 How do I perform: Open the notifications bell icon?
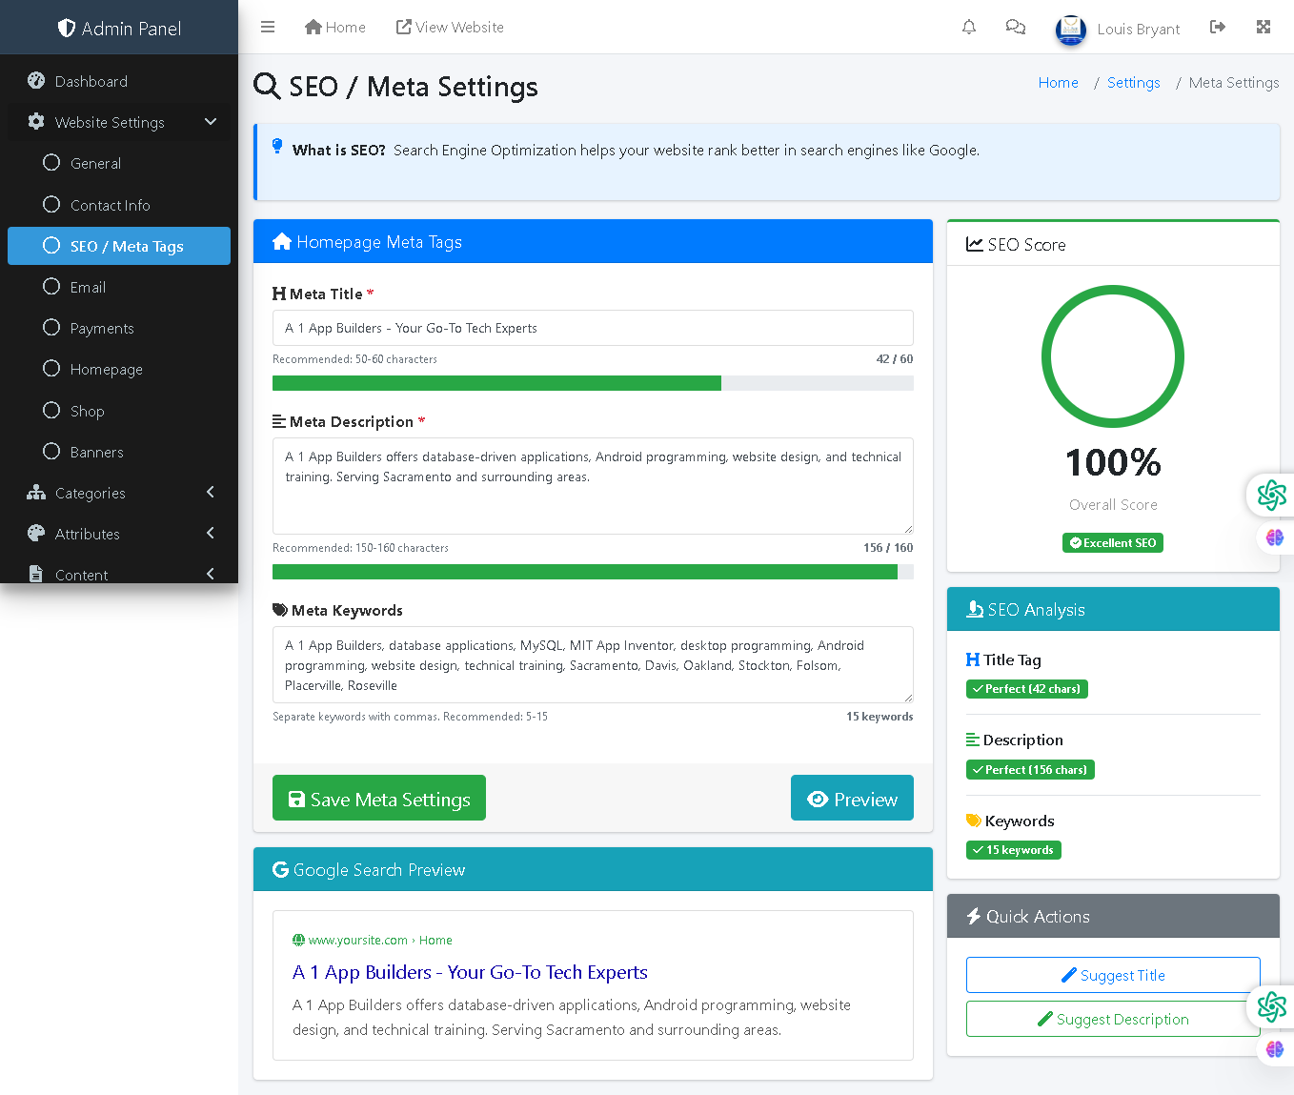coord(969,27)
